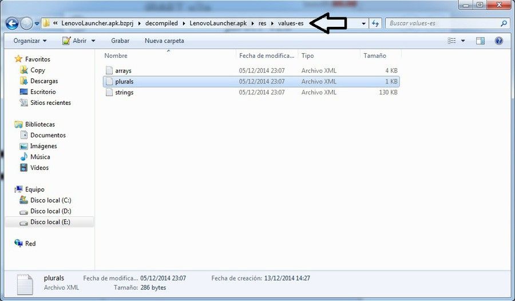Click the Equipo computer icon
515x301 pixels.
point(18,189)
